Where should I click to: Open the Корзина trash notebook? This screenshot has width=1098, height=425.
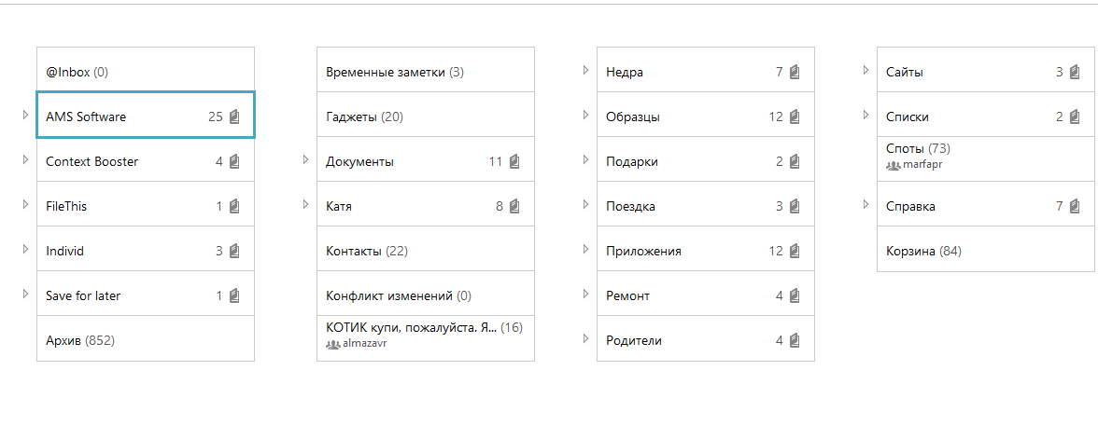coord(922,251)
